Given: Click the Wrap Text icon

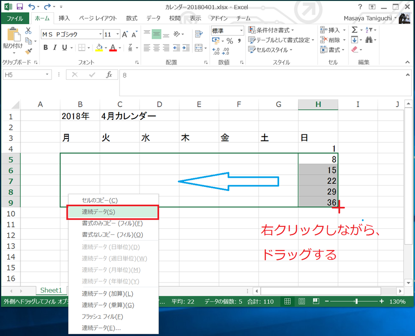Looking at the screenshot, I should click(x=199, y=34).
